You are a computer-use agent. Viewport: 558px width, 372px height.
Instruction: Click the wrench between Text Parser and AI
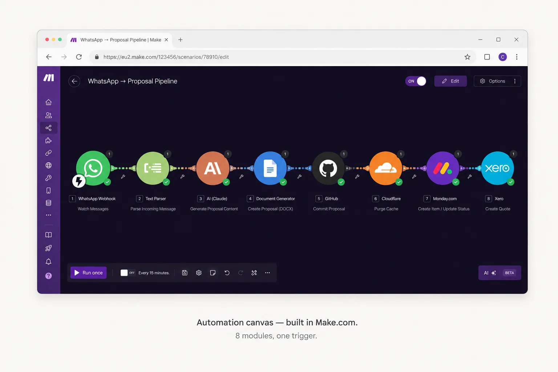182,177
